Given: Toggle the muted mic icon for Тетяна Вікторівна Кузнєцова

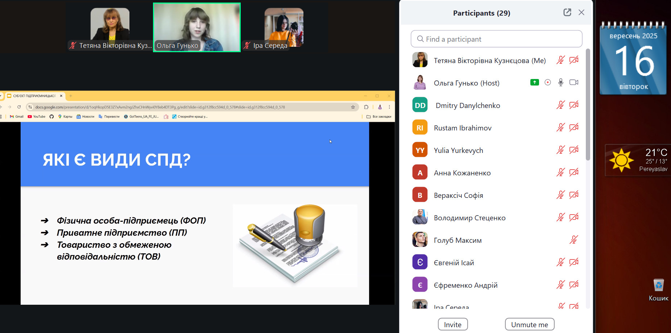Looking at the screenshot, I should pos(561,60).
